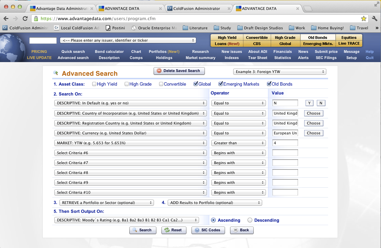Open the Bond calculator menu item
The width and height of the screenshot is (381, 248).
pyautogui.click(x=109, y=52)
